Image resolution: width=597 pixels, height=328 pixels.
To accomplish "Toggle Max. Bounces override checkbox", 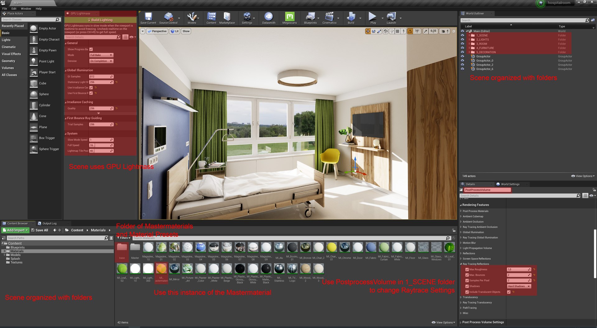I will click(x=467, y=275).
